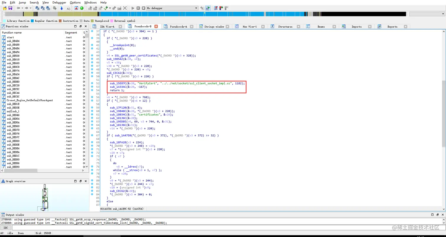Click the IDC command language button

[6, 228]
